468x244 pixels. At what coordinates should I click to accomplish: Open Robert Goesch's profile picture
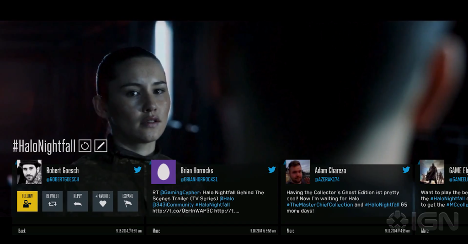pyautogui.click(x=29, y=172)
